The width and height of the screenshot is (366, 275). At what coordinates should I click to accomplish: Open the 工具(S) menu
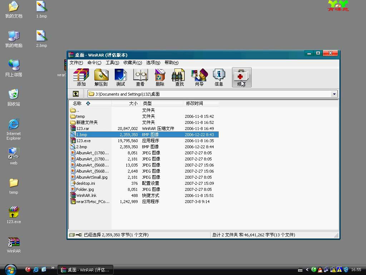pos(112,63)
